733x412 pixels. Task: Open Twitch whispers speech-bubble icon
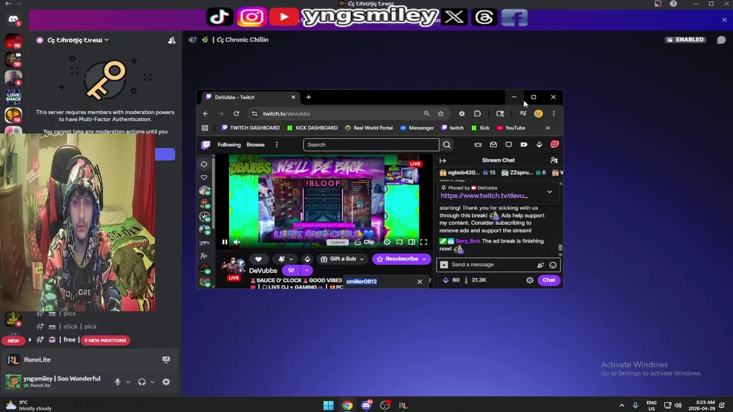tap(509, 145)
